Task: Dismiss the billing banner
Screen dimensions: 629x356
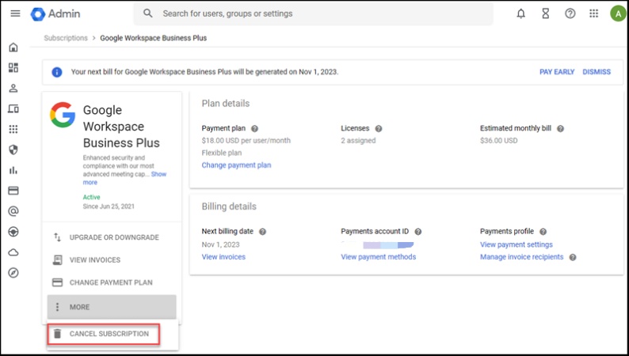Action: pos(597,72)
